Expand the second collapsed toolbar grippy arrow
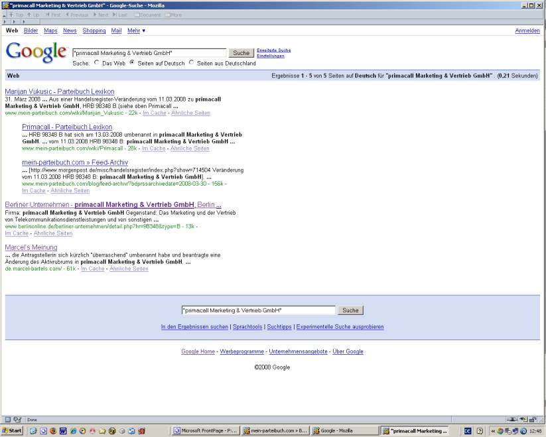The width and height of the screenshot is (546, 437). point(14,22)
